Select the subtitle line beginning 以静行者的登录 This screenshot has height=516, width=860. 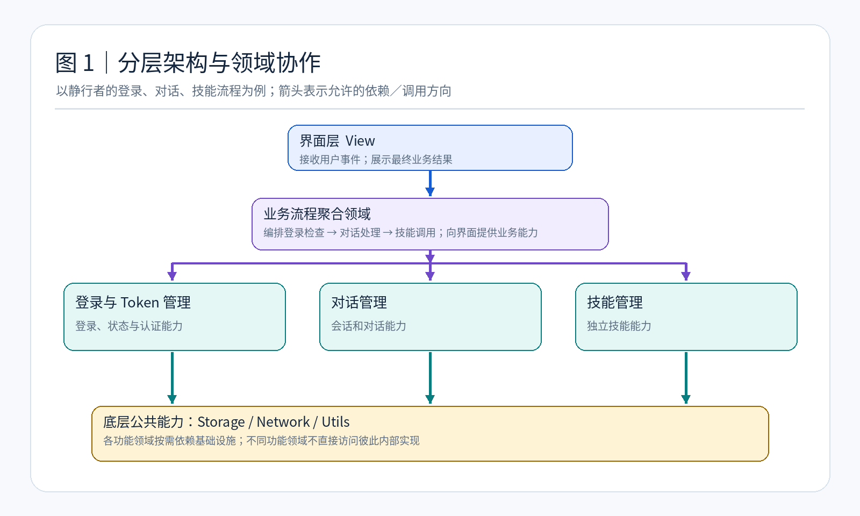tap(254, 91)
